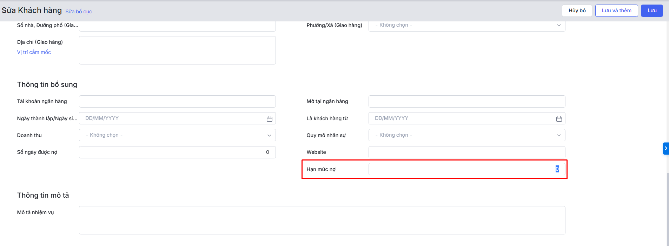
Task: Focus the Mở tại ngân hàng field
Action: click(466, 102)
